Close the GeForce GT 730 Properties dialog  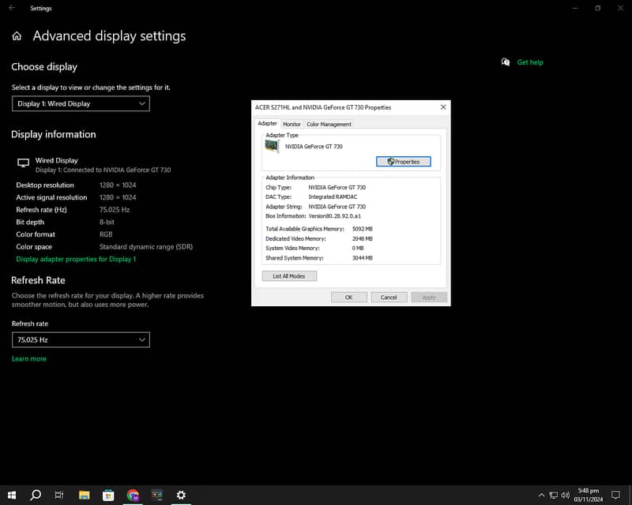pyautogui.click(x=443, y=107)
